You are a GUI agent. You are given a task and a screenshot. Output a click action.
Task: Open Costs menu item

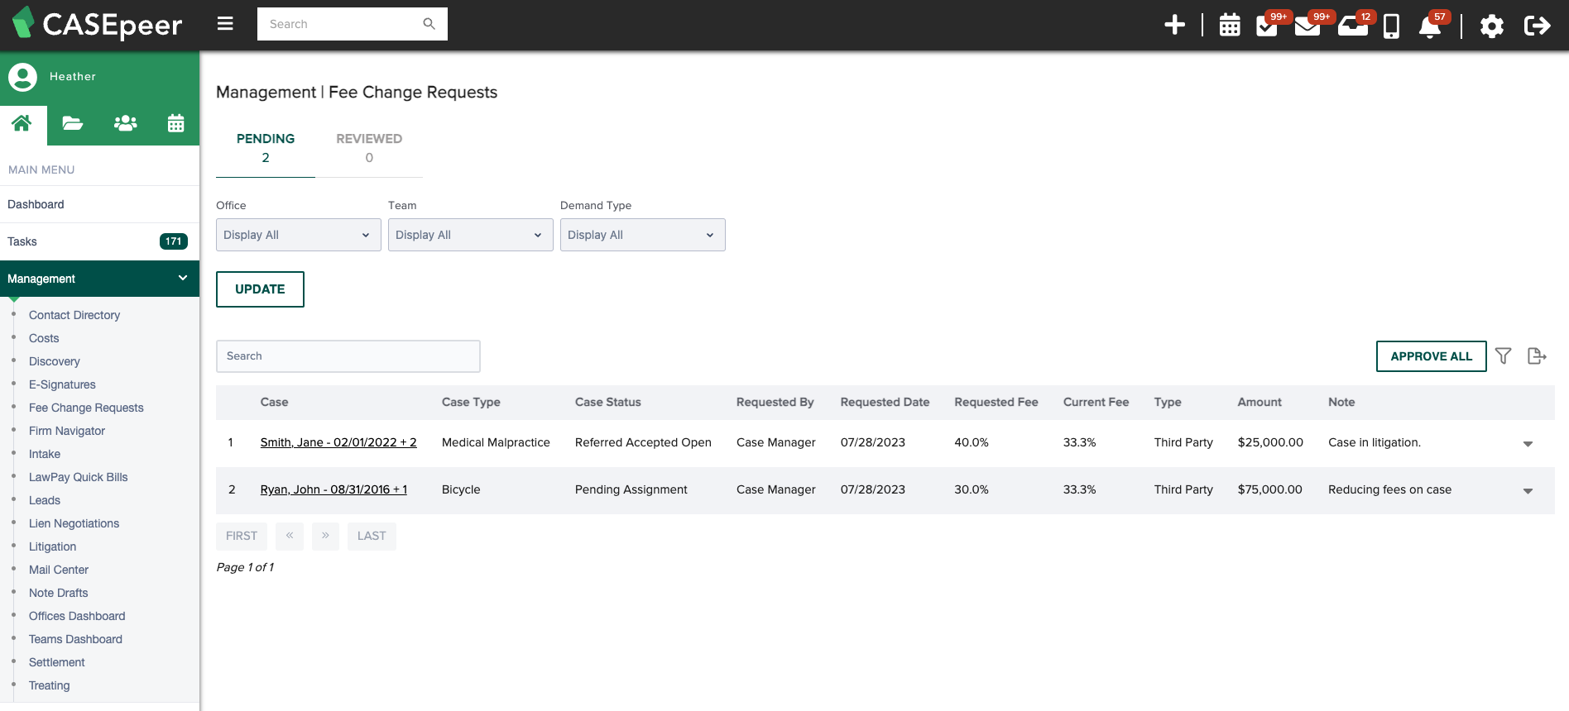click(x=44, y=338)
